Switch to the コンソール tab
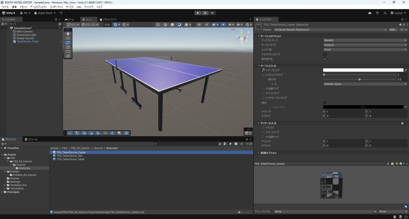409x219 pixels. (x=31, y=139)
